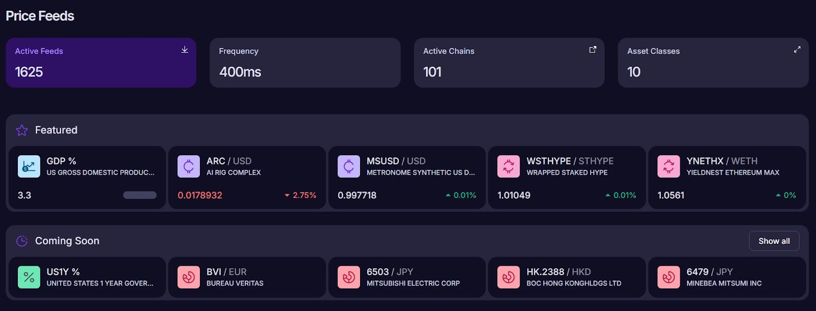
Task: Select the Active Feeds card
Action: [101, 63]
